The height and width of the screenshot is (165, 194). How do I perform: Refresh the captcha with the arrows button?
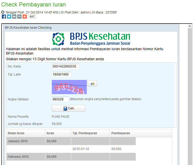coord(92,83)
